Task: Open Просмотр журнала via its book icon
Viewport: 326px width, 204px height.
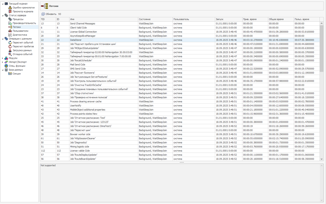Action: coord(10,11)
